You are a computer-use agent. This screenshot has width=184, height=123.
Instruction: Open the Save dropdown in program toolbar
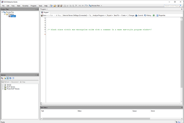[x=47, y=15]
